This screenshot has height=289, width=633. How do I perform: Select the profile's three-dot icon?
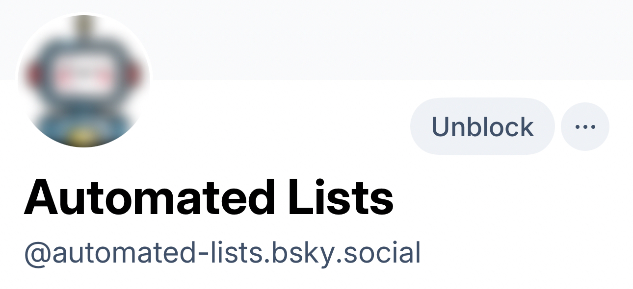(585, 127)
